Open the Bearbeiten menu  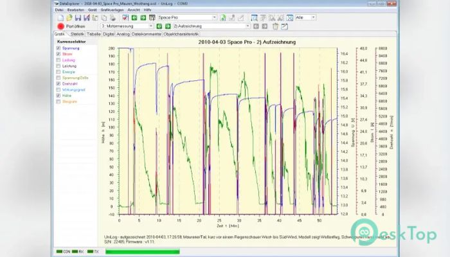coord(76,10)
